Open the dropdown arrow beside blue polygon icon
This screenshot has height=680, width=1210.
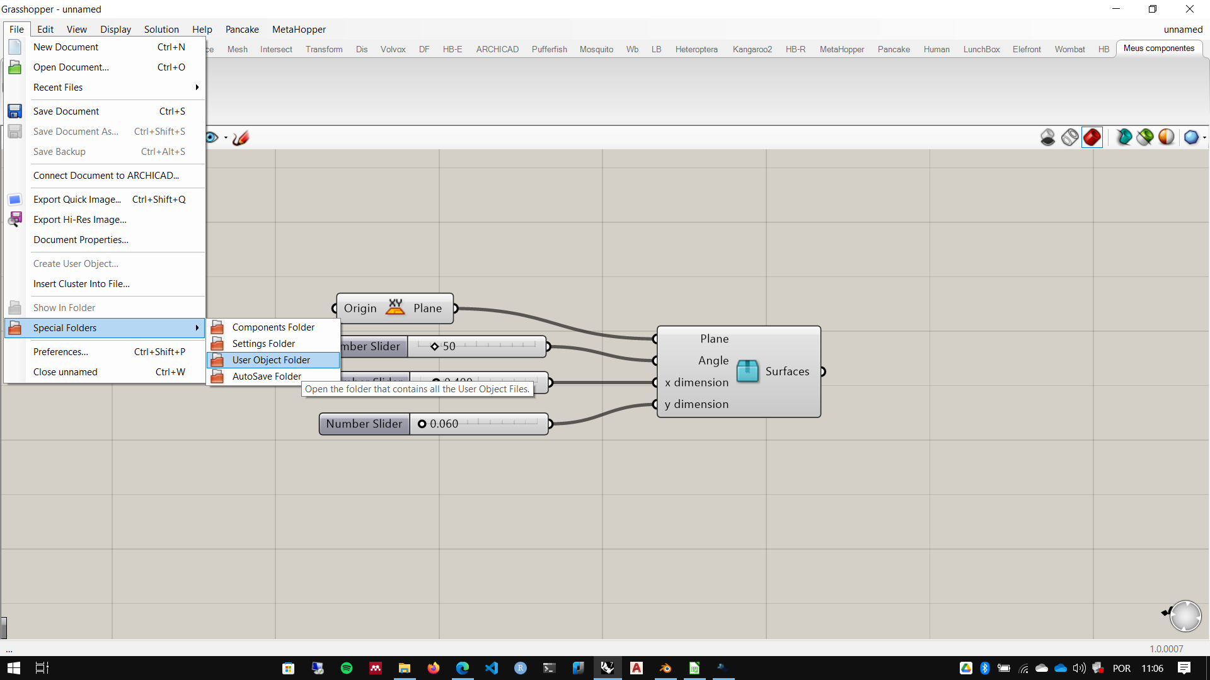click(1204, 138)
